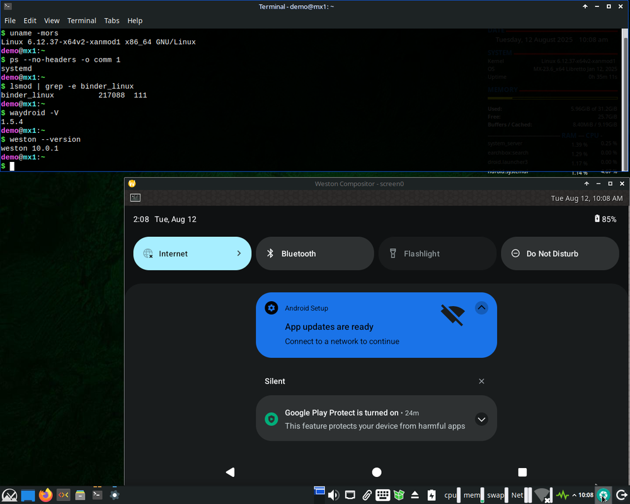The width and height of the screenshot is (630, 504).
Task: Open the View menu in Terminal
Action: point(52,21)
